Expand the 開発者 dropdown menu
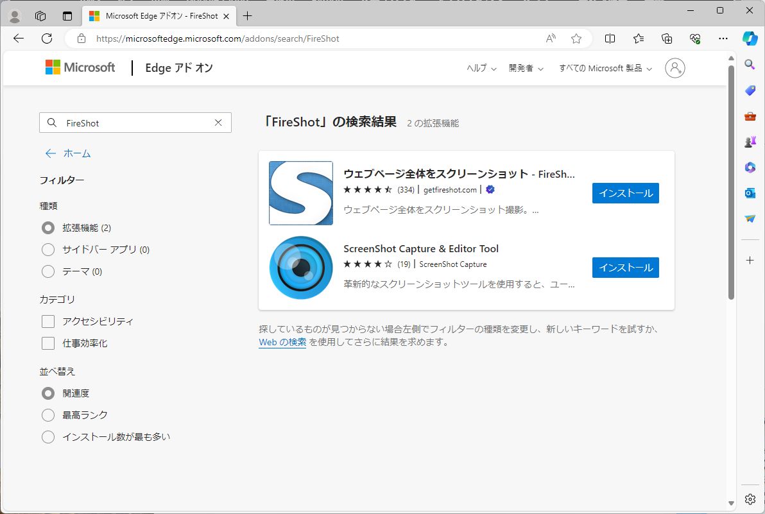The height and width of the screenshot is (514, 765). (525, 68)
